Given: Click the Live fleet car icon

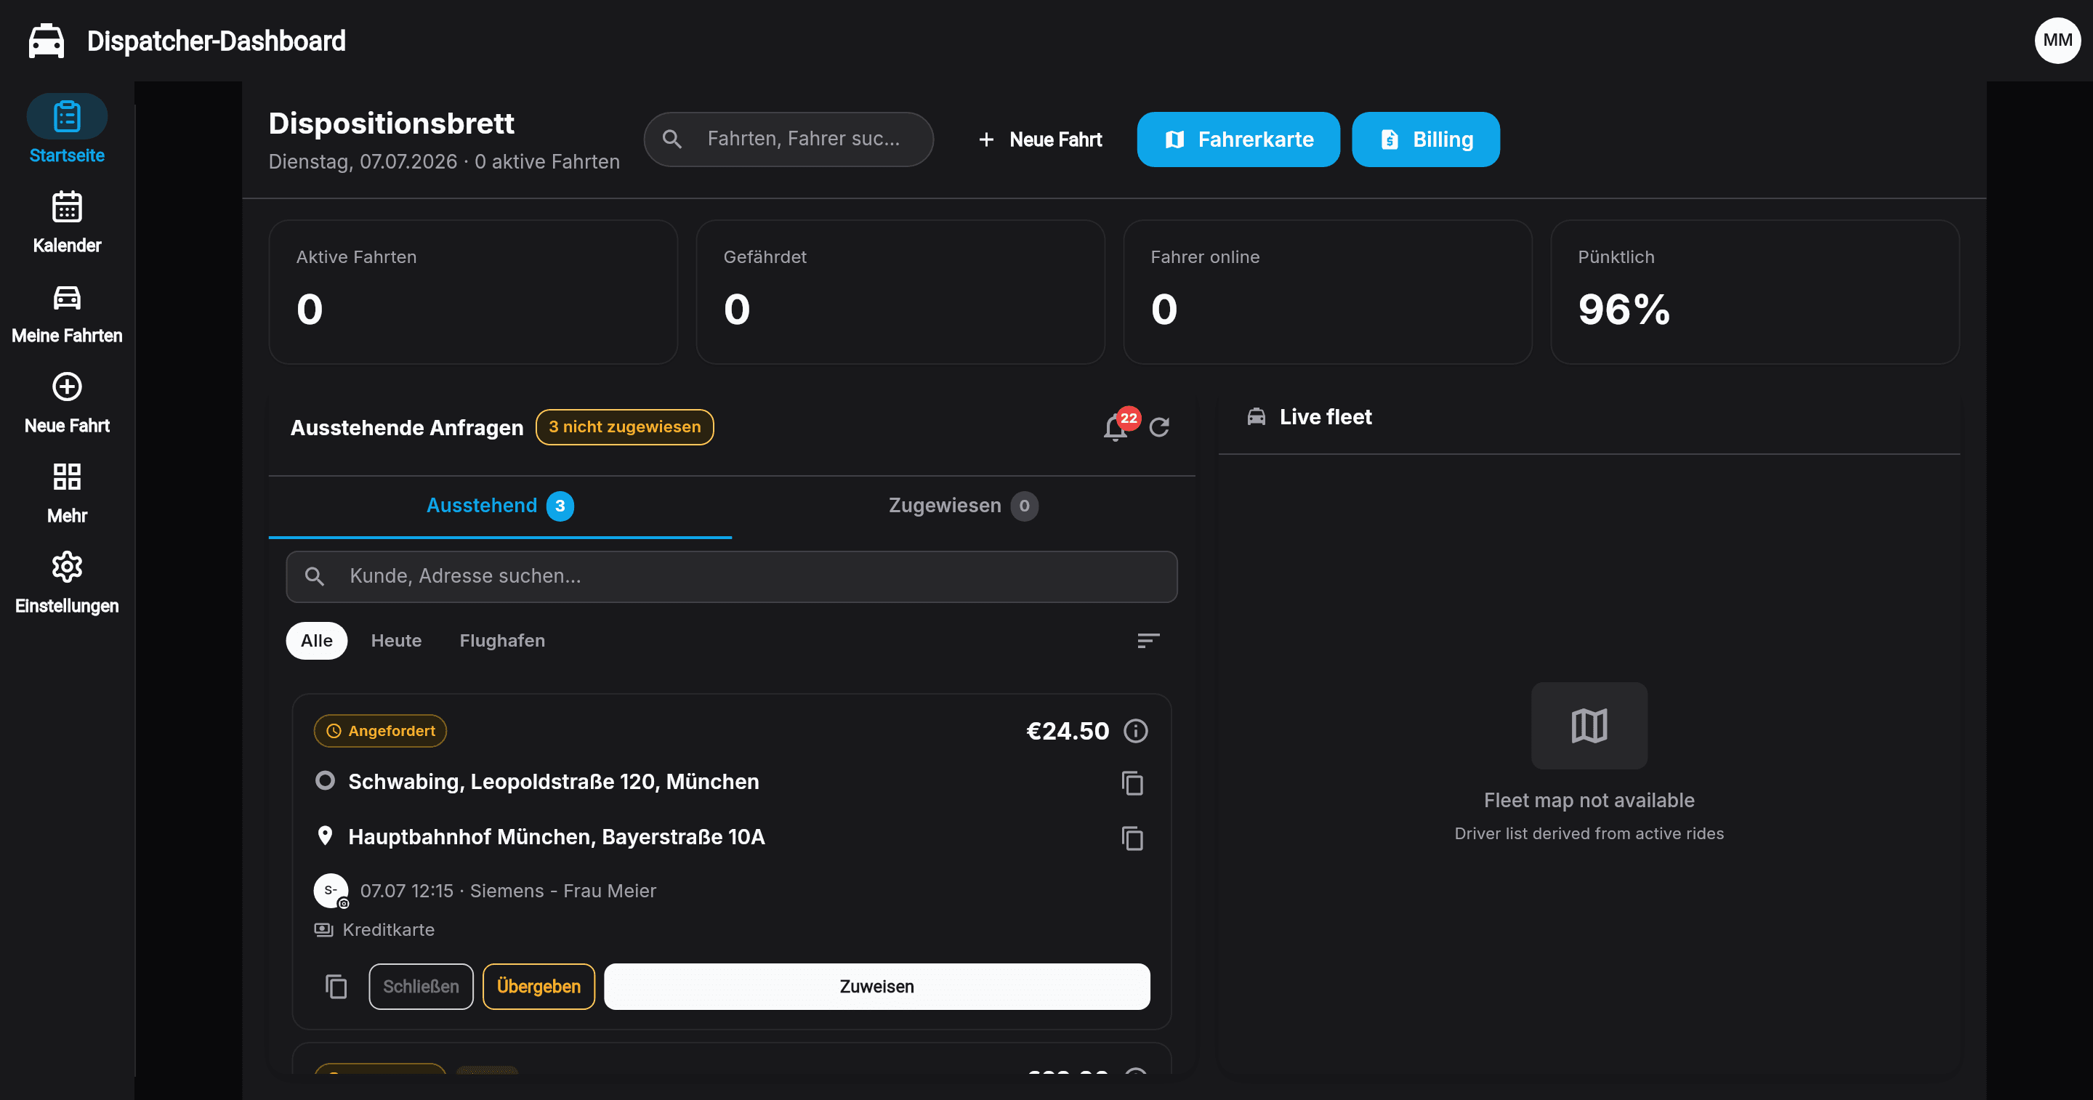Looking at the screenshot, I should point(1256,417).
